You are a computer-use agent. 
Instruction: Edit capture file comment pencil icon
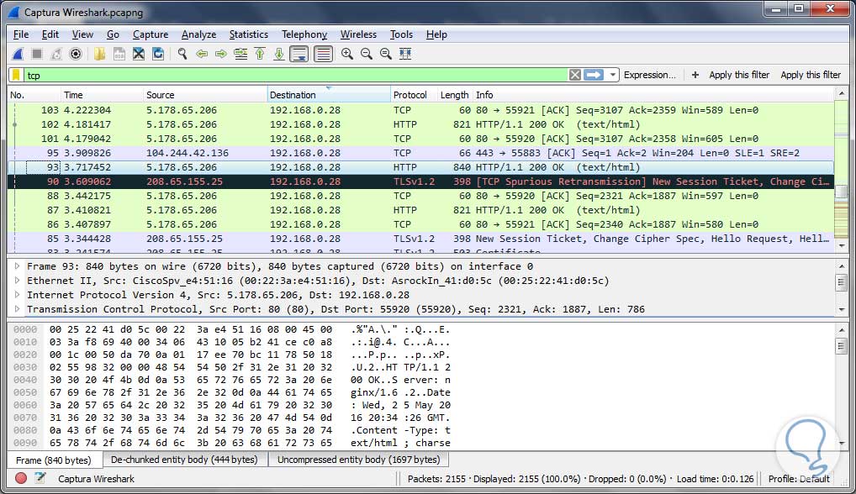pyautogui.click(x=40, y=478)
